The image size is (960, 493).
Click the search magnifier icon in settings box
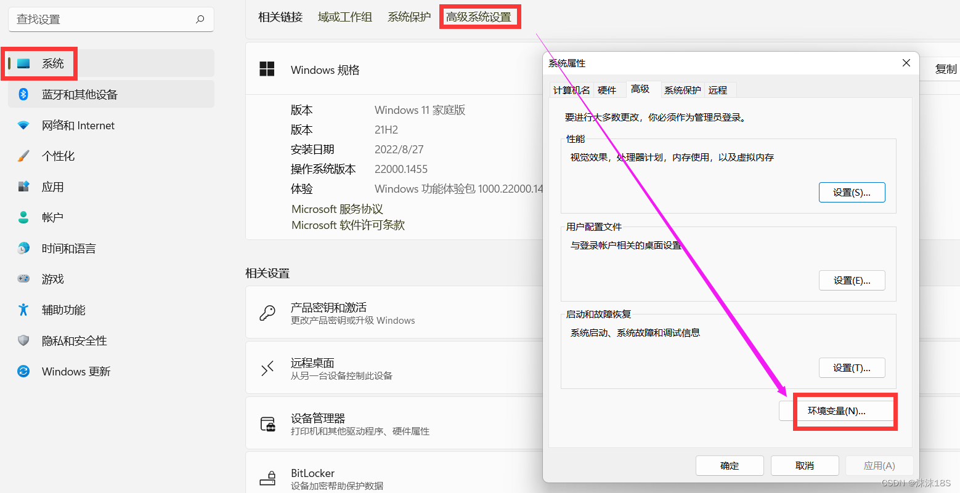tap(200, 19)
